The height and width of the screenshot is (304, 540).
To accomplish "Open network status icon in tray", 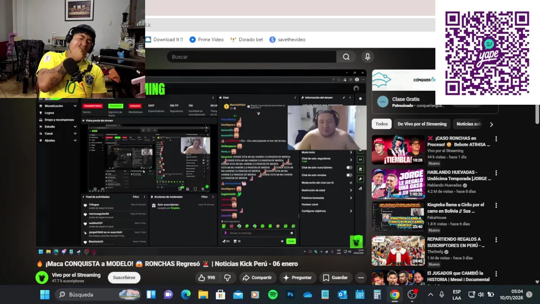I will pyautogui.click(x=471, y=294).
